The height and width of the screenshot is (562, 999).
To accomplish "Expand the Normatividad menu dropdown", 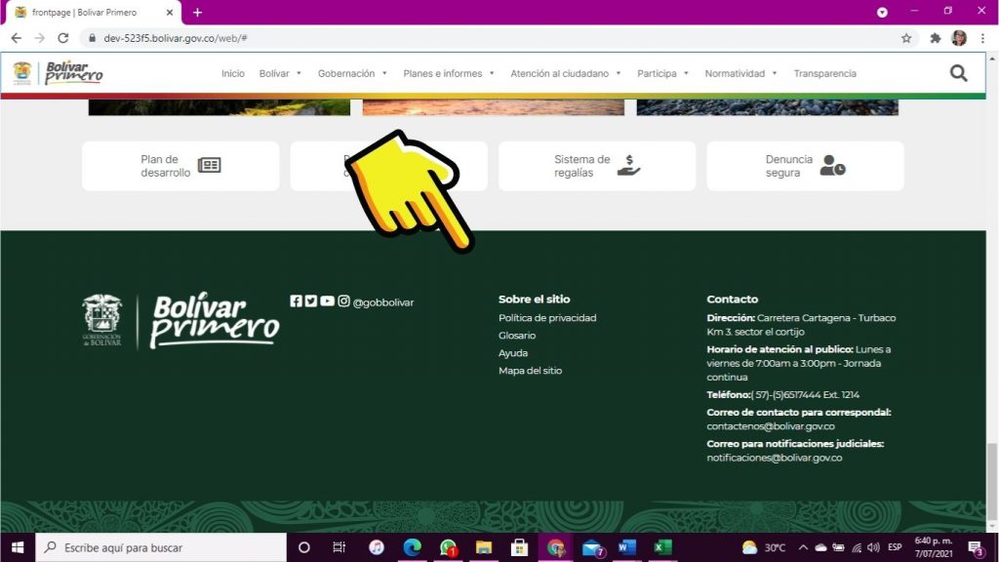I will coord(741,73).
